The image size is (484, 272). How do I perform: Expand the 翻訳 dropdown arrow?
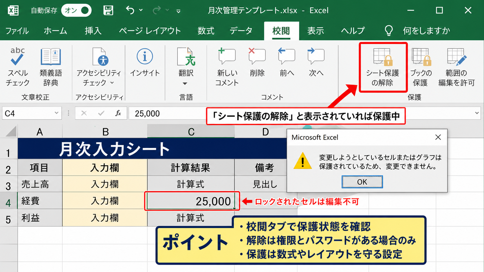pyautogui.click(x=185, y=84)
